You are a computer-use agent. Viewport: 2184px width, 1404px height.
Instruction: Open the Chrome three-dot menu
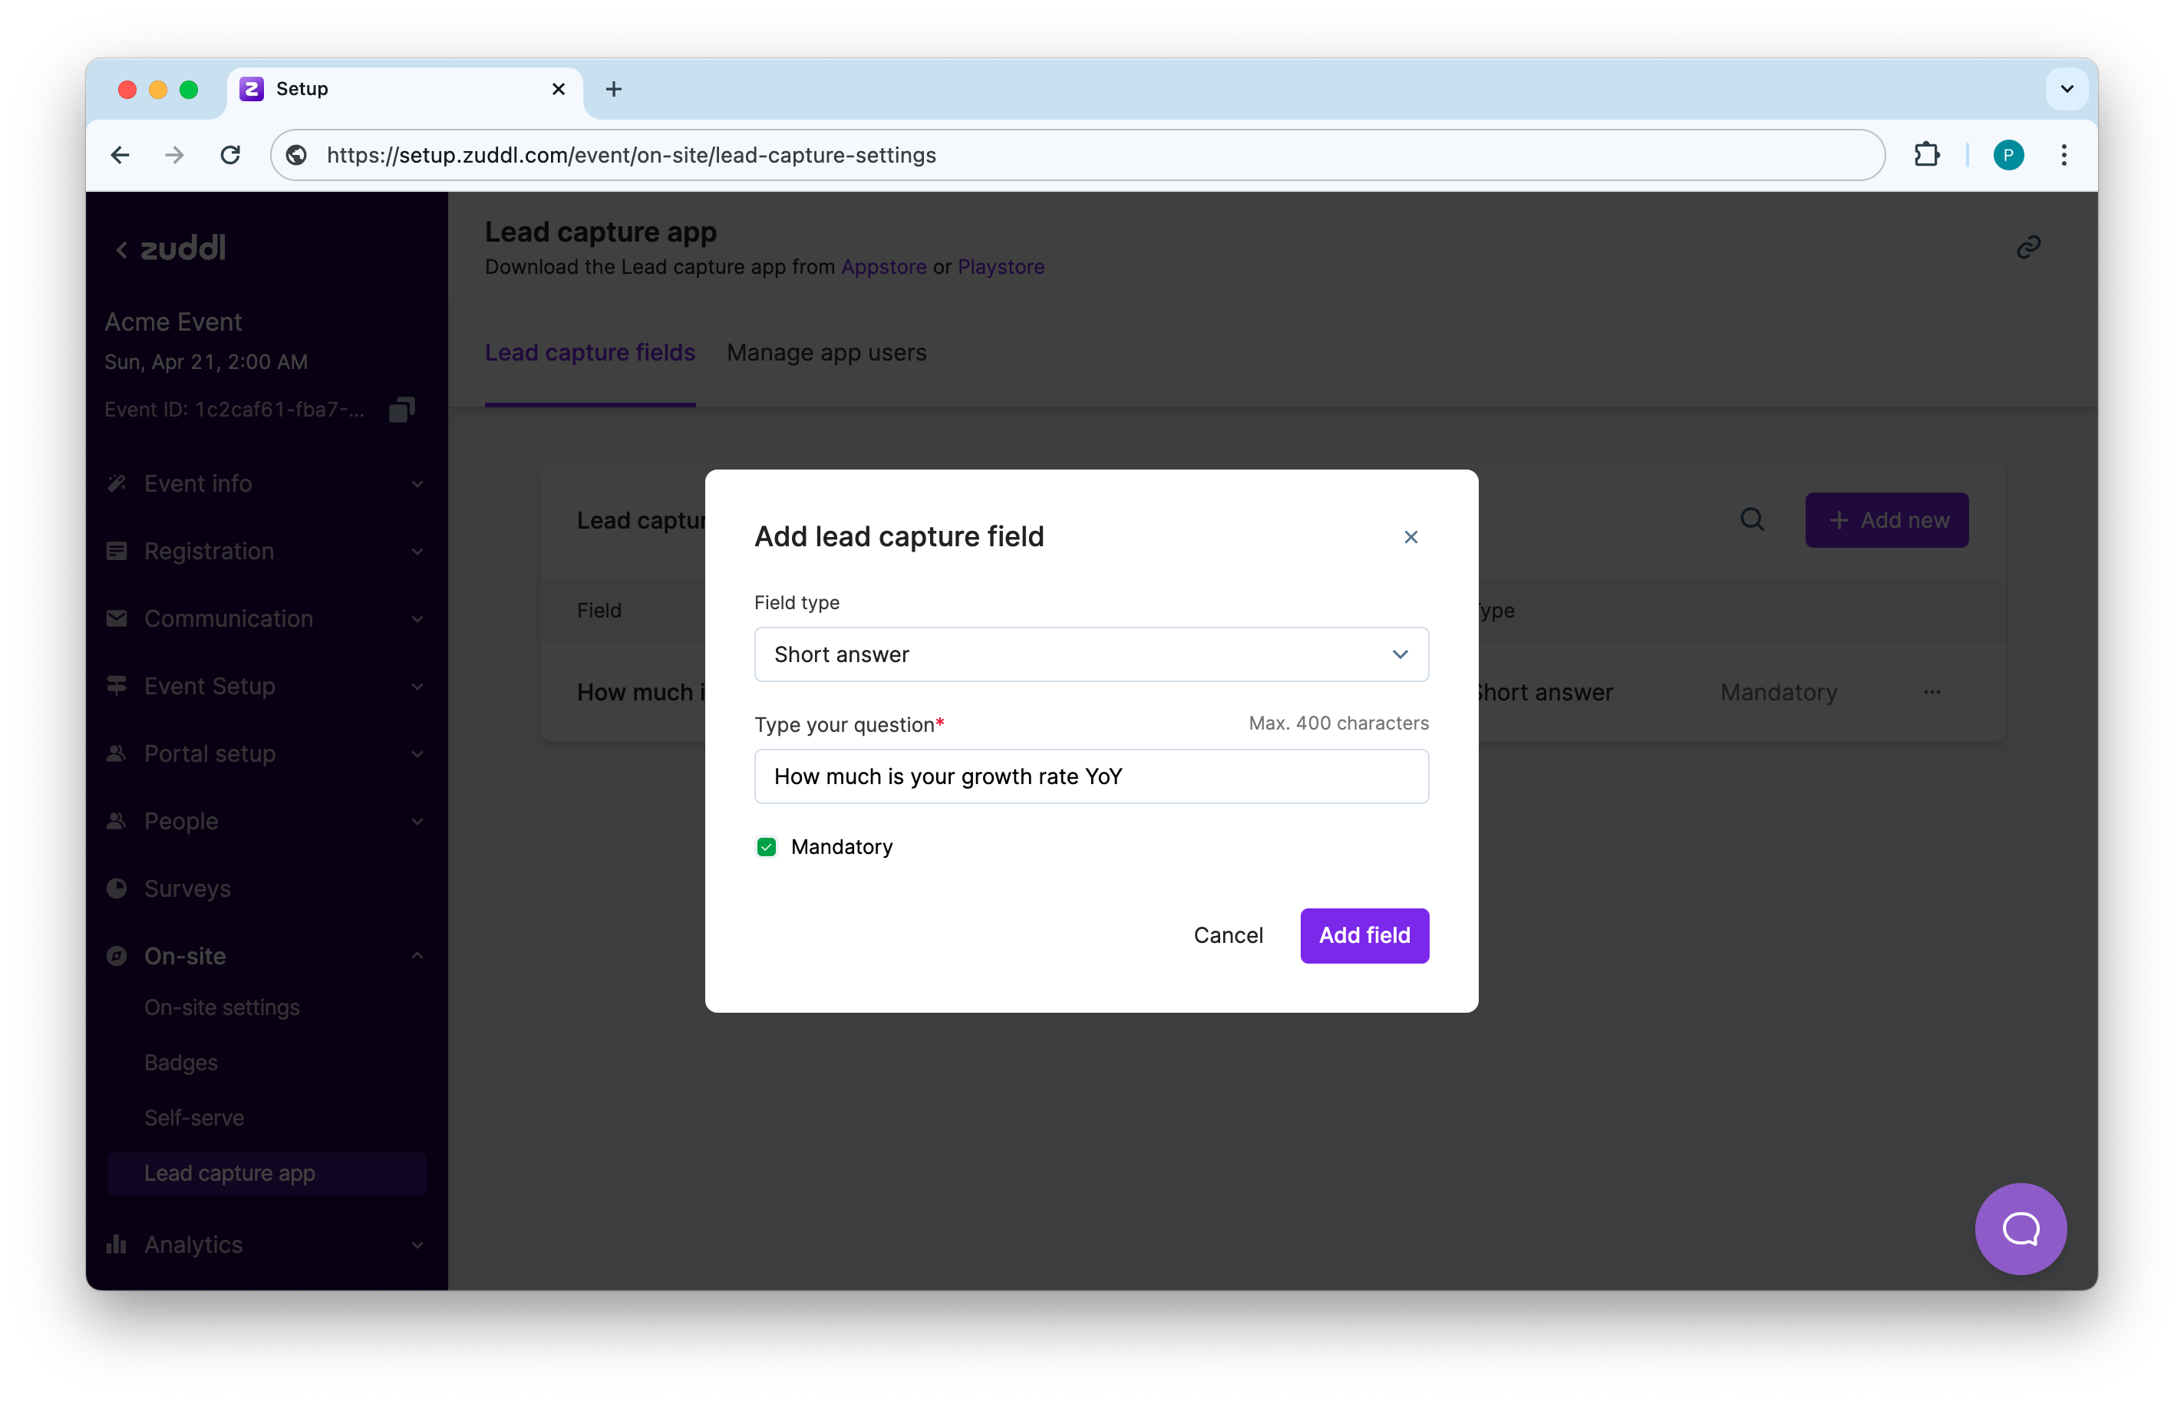pos(2064,155)
